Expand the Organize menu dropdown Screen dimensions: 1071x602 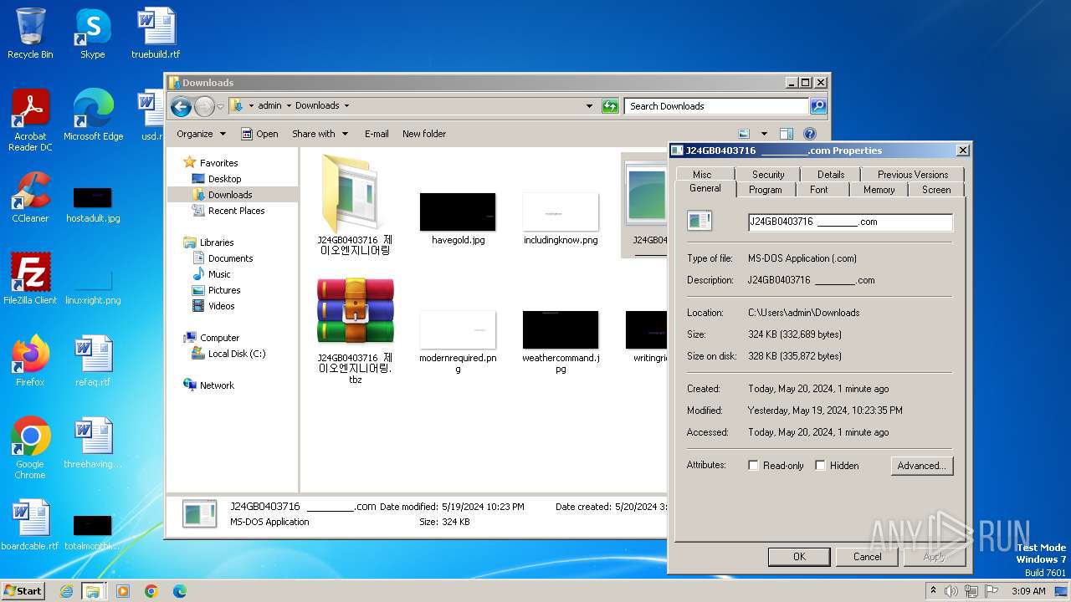click(201, 134)
